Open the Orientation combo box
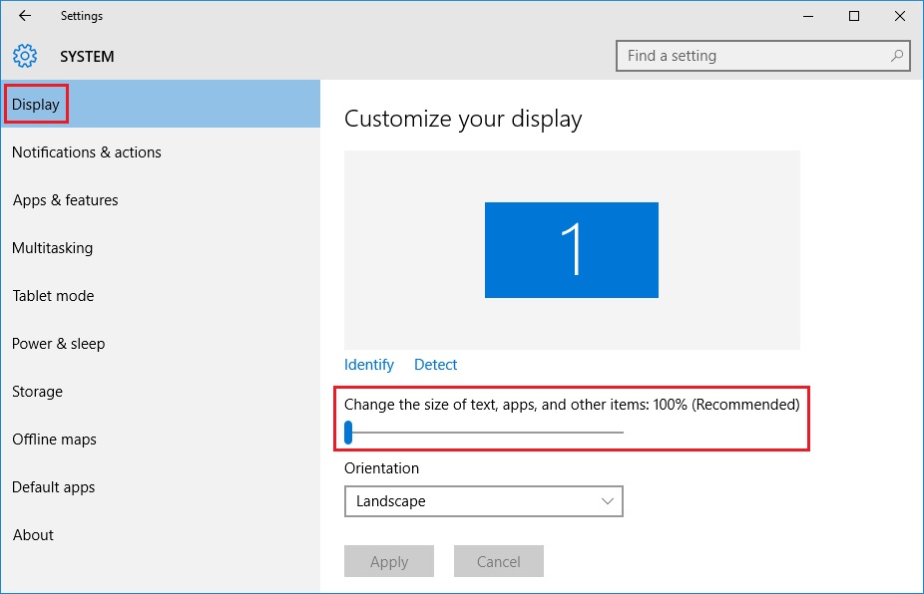The height and width of the screenshot is (594, 924). tap(483, 501)
